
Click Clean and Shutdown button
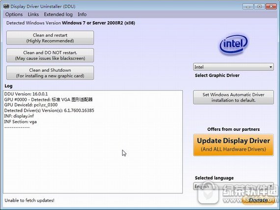tap(50, 73)
